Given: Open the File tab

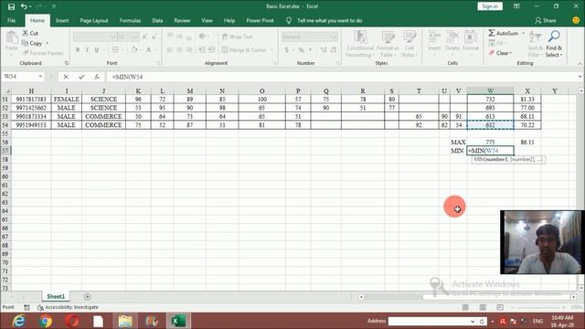Looking at the screenshot, I should pyautogui.click(x=12, y=20).
